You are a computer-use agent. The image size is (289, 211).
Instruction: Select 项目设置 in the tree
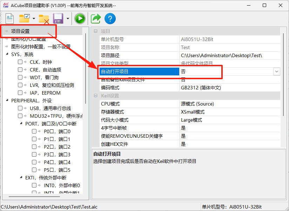pyautogui.click(x=20, y=31)
